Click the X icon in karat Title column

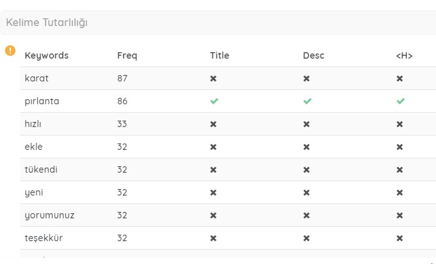(x=213, y=79)
